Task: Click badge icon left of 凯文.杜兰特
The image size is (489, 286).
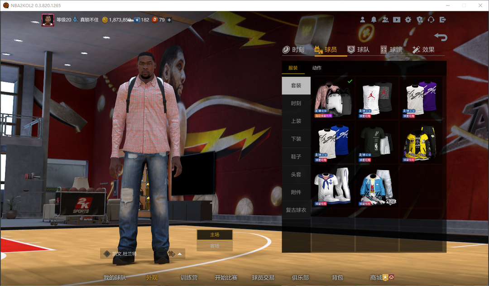Action: [107, 253]
